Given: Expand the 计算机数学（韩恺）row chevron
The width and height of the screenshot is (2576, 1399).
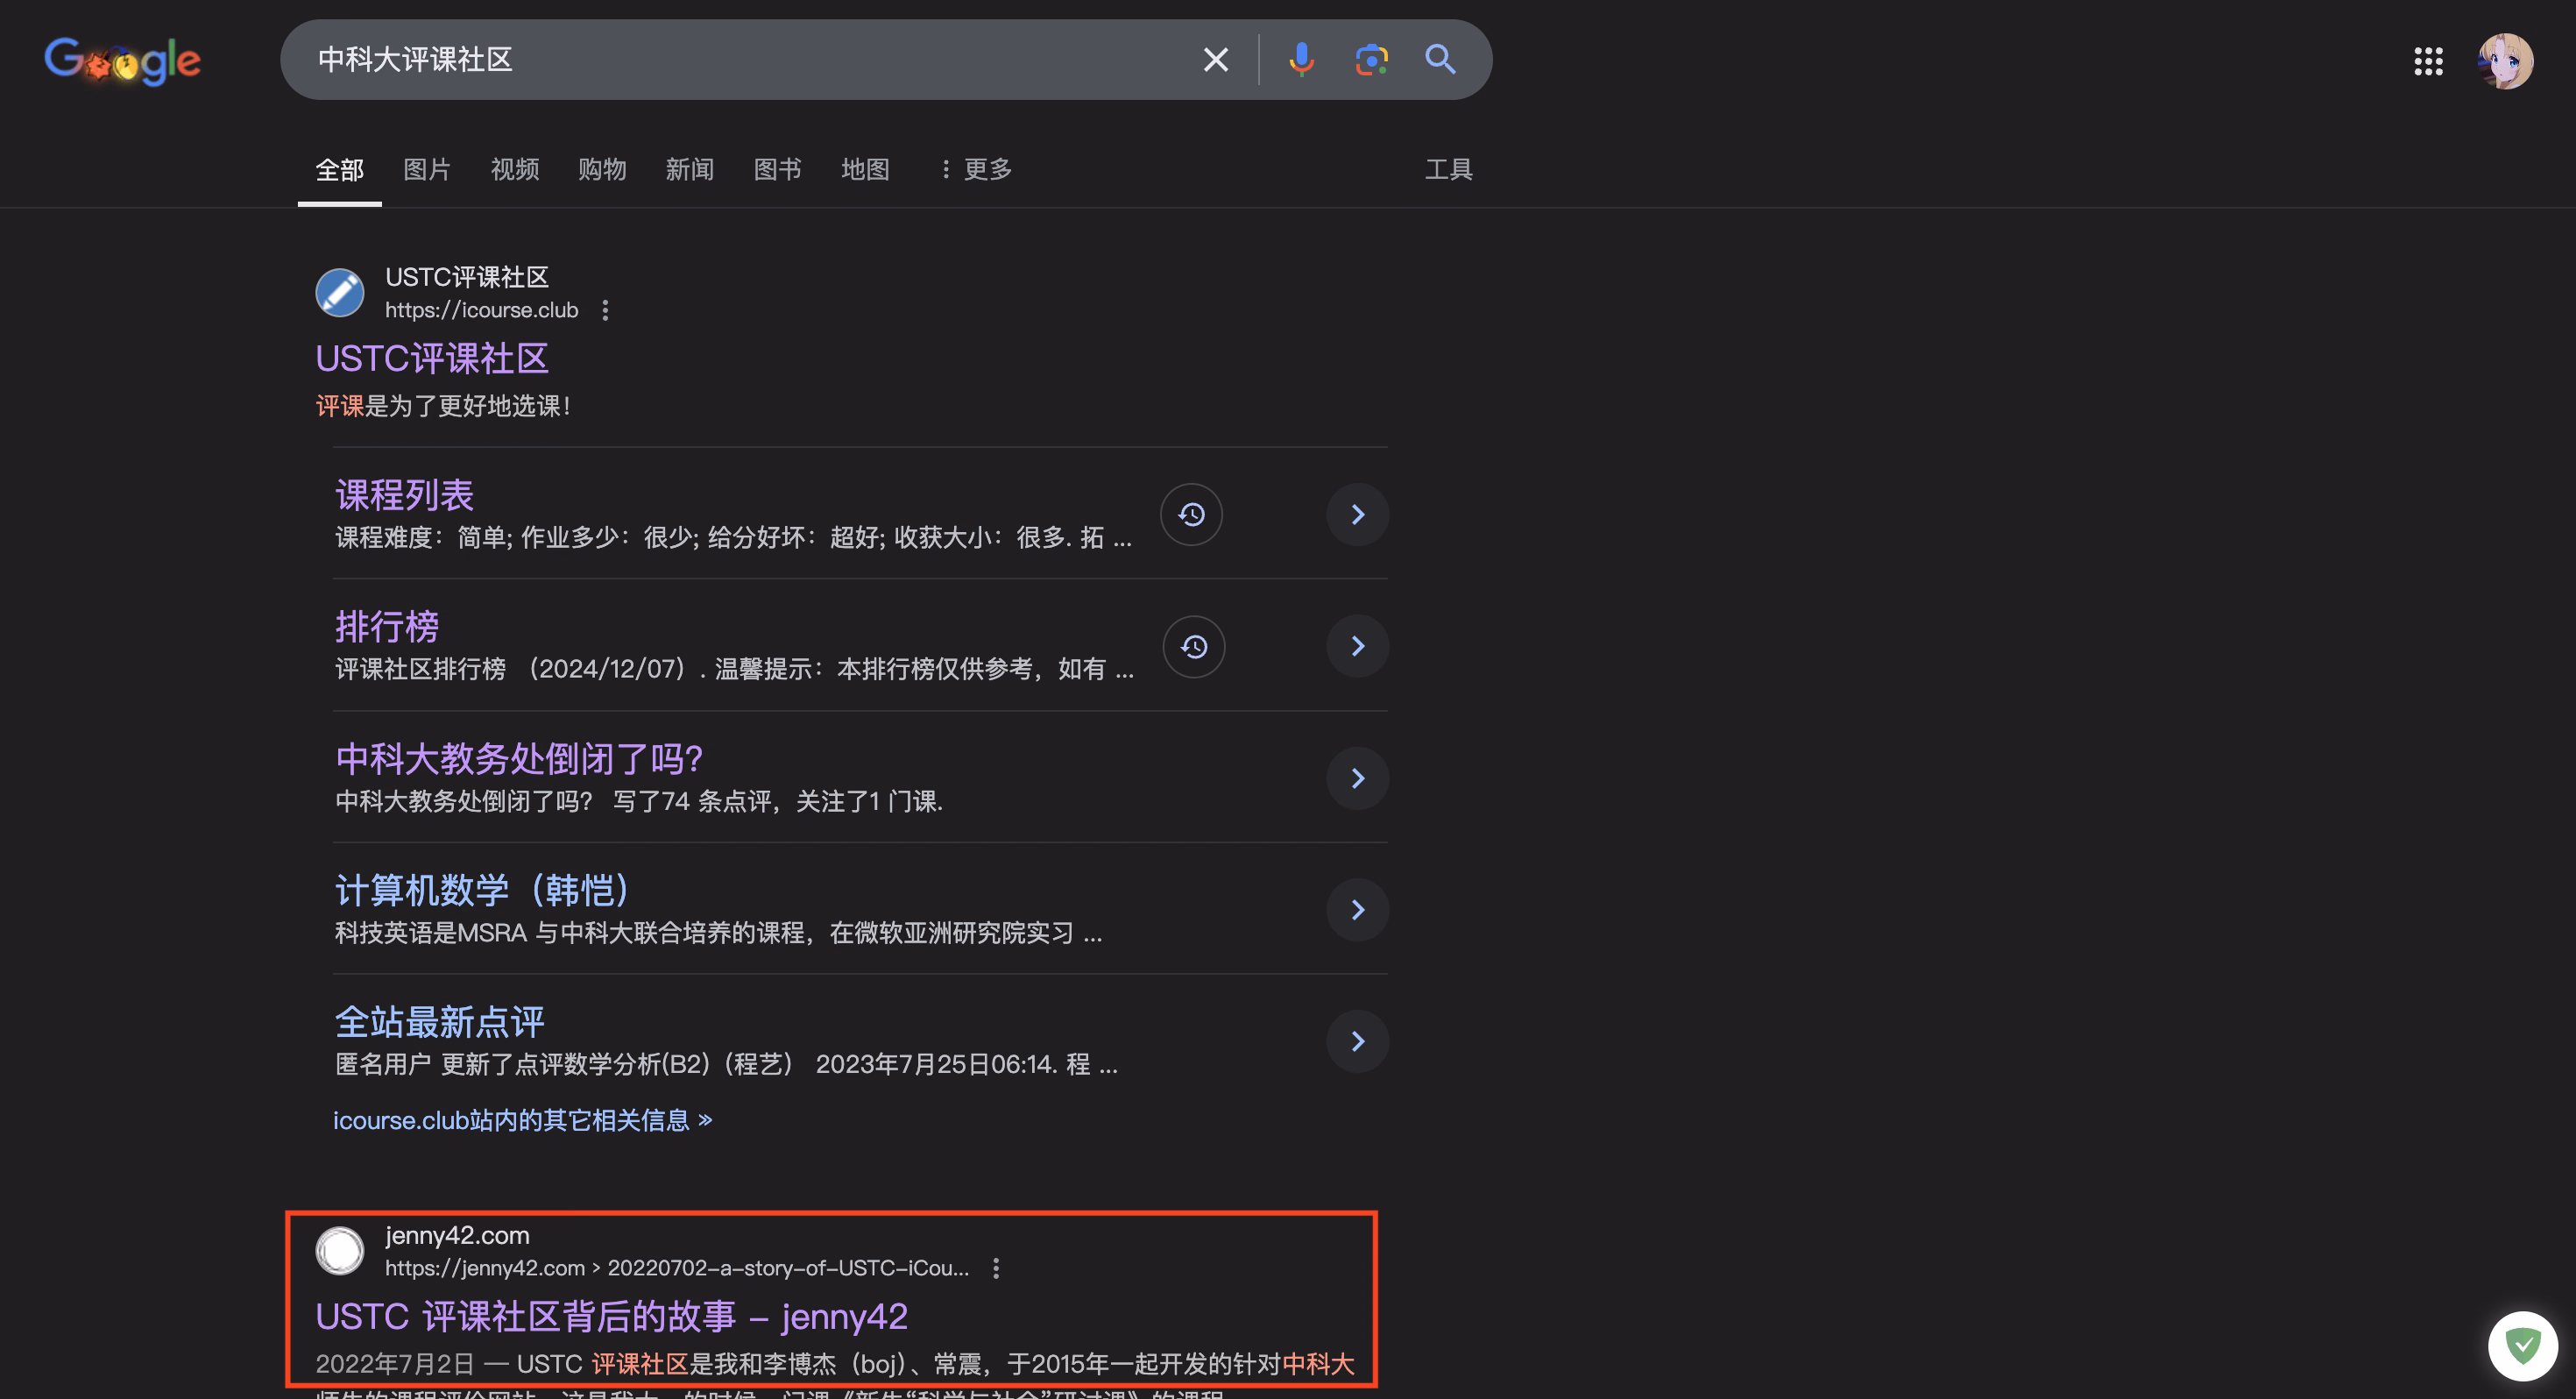Looking at the screenshot, I should (x=1357, y=910).
